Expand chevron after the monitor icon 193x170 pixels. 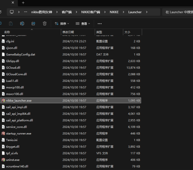pos(19,12)
